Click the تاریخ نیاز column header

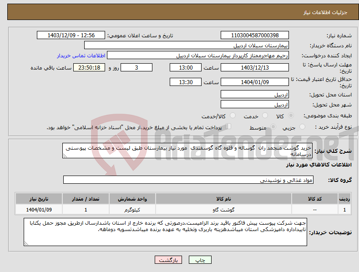tap(39, 199)
